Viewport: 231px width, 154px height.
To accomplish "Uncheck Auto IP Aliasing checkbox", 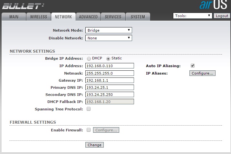I will 193,66.
